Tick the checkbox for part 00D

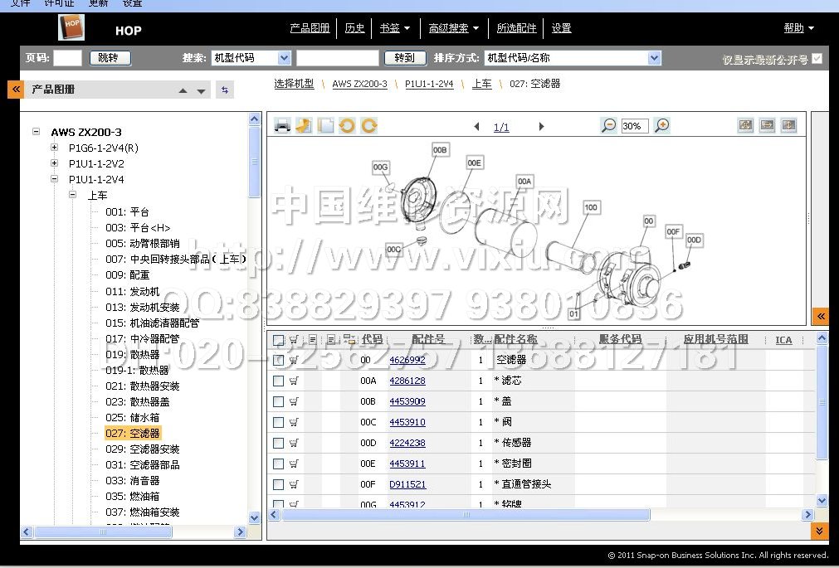click(279, 443)
